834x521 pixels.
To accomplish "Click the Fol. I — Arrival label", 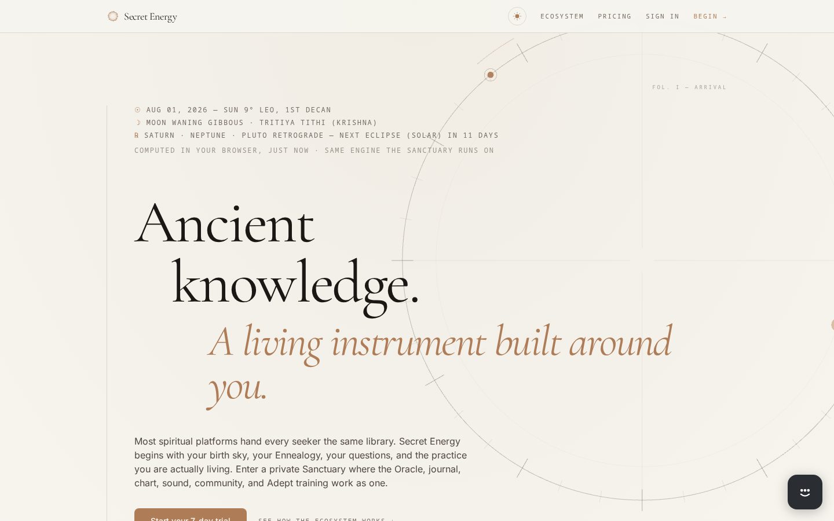I will pyautogui.click(x=689, y=87).
